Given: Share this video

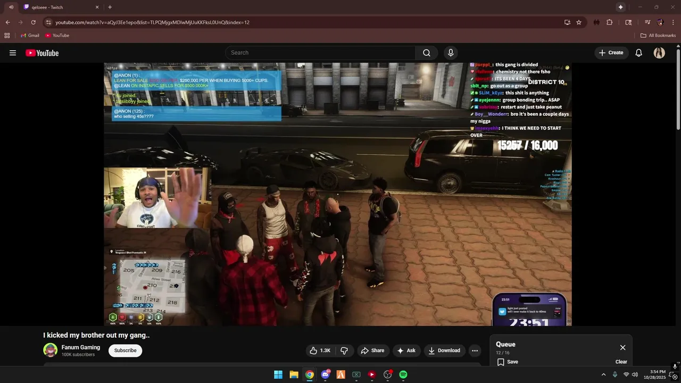Looking at the screenshot, I should pos(372,351).
